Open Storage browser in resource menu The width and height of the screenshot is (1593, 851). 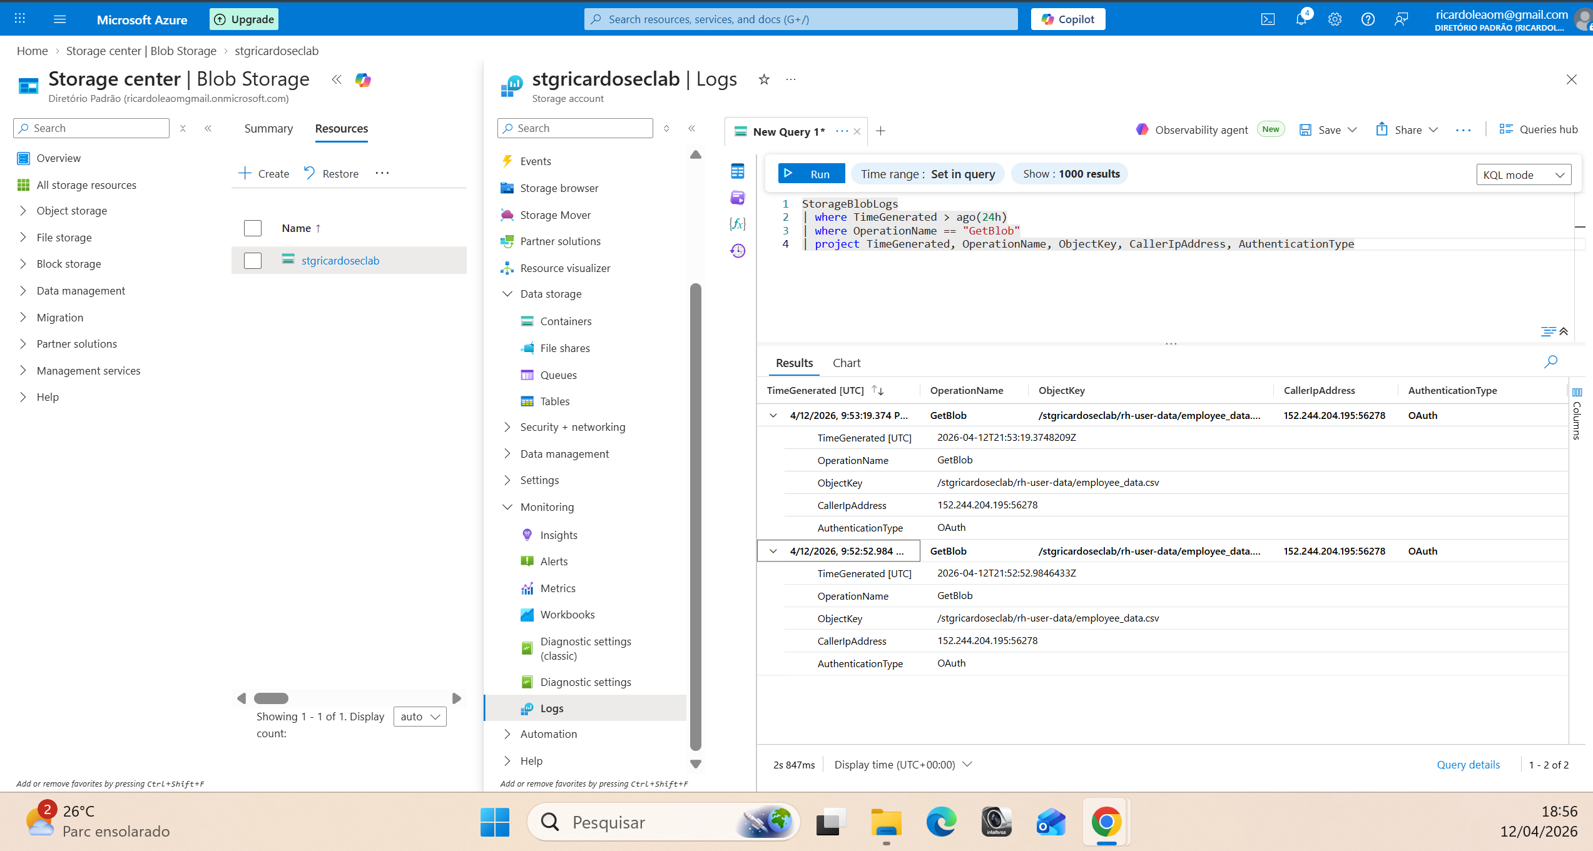tap(559, 188)
